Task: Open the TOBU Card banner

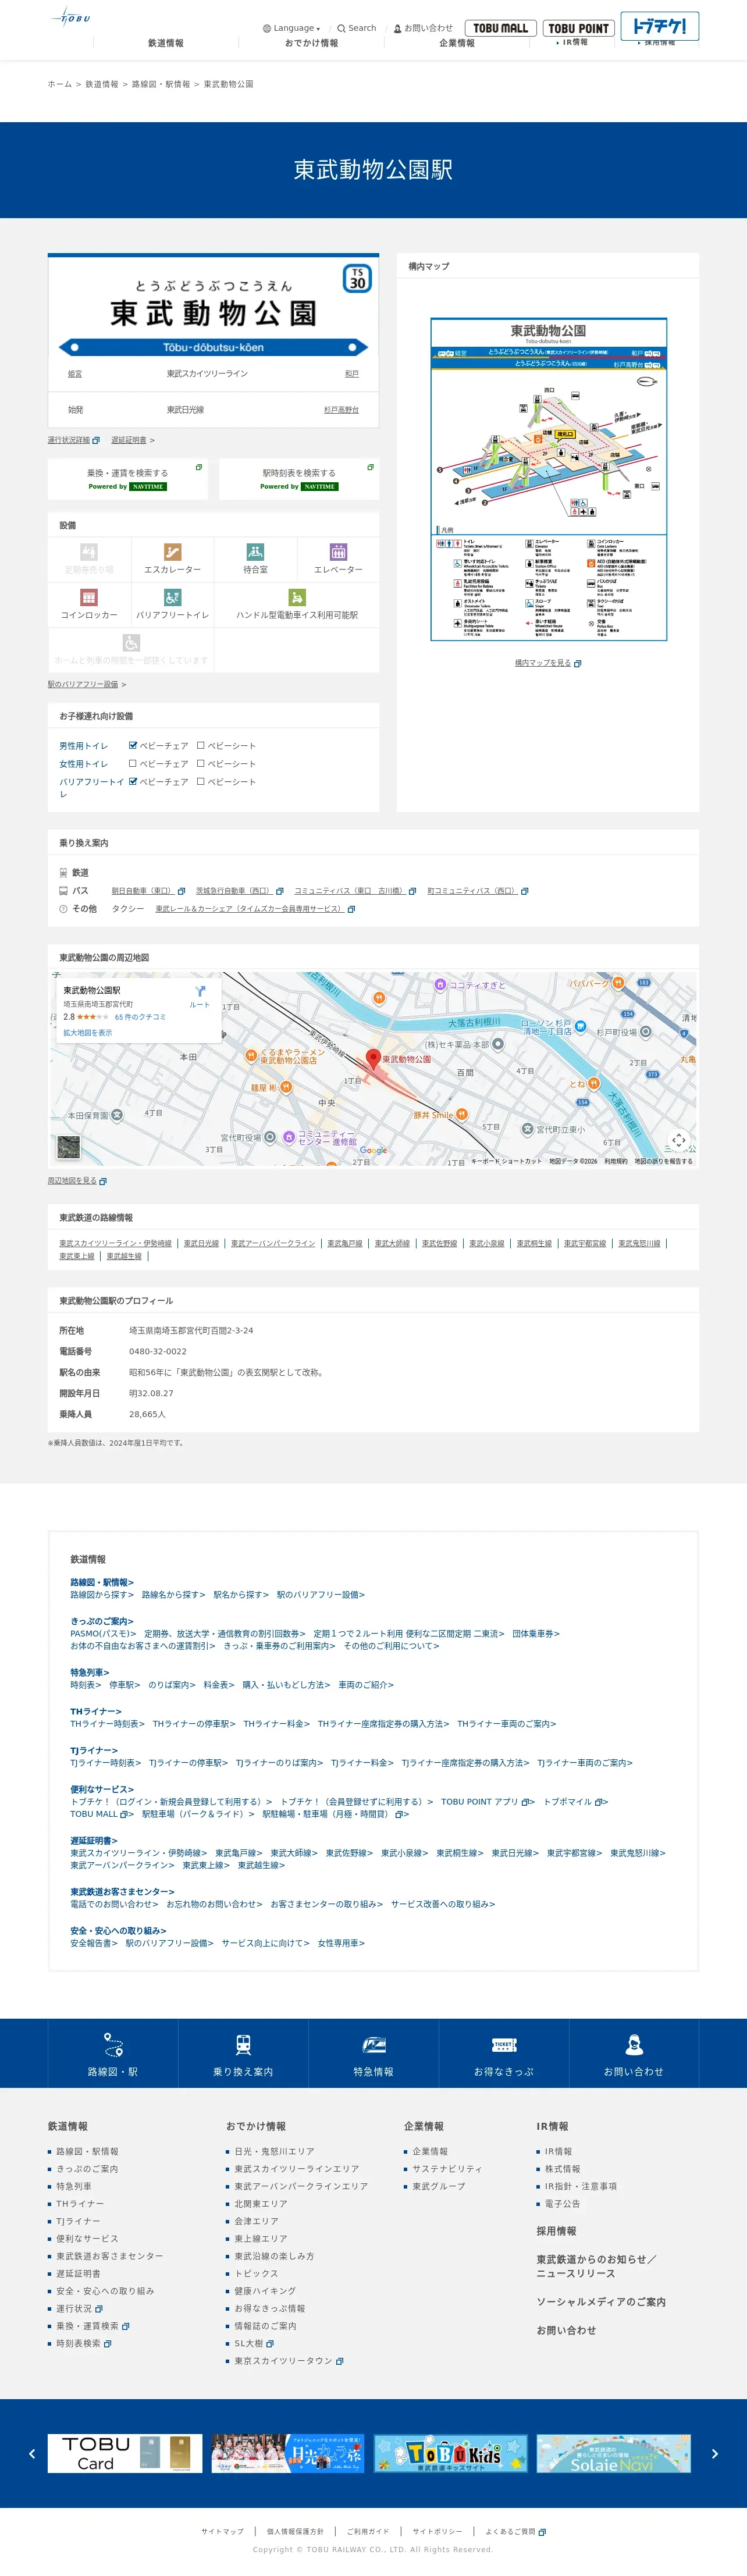Action: 125,2454
